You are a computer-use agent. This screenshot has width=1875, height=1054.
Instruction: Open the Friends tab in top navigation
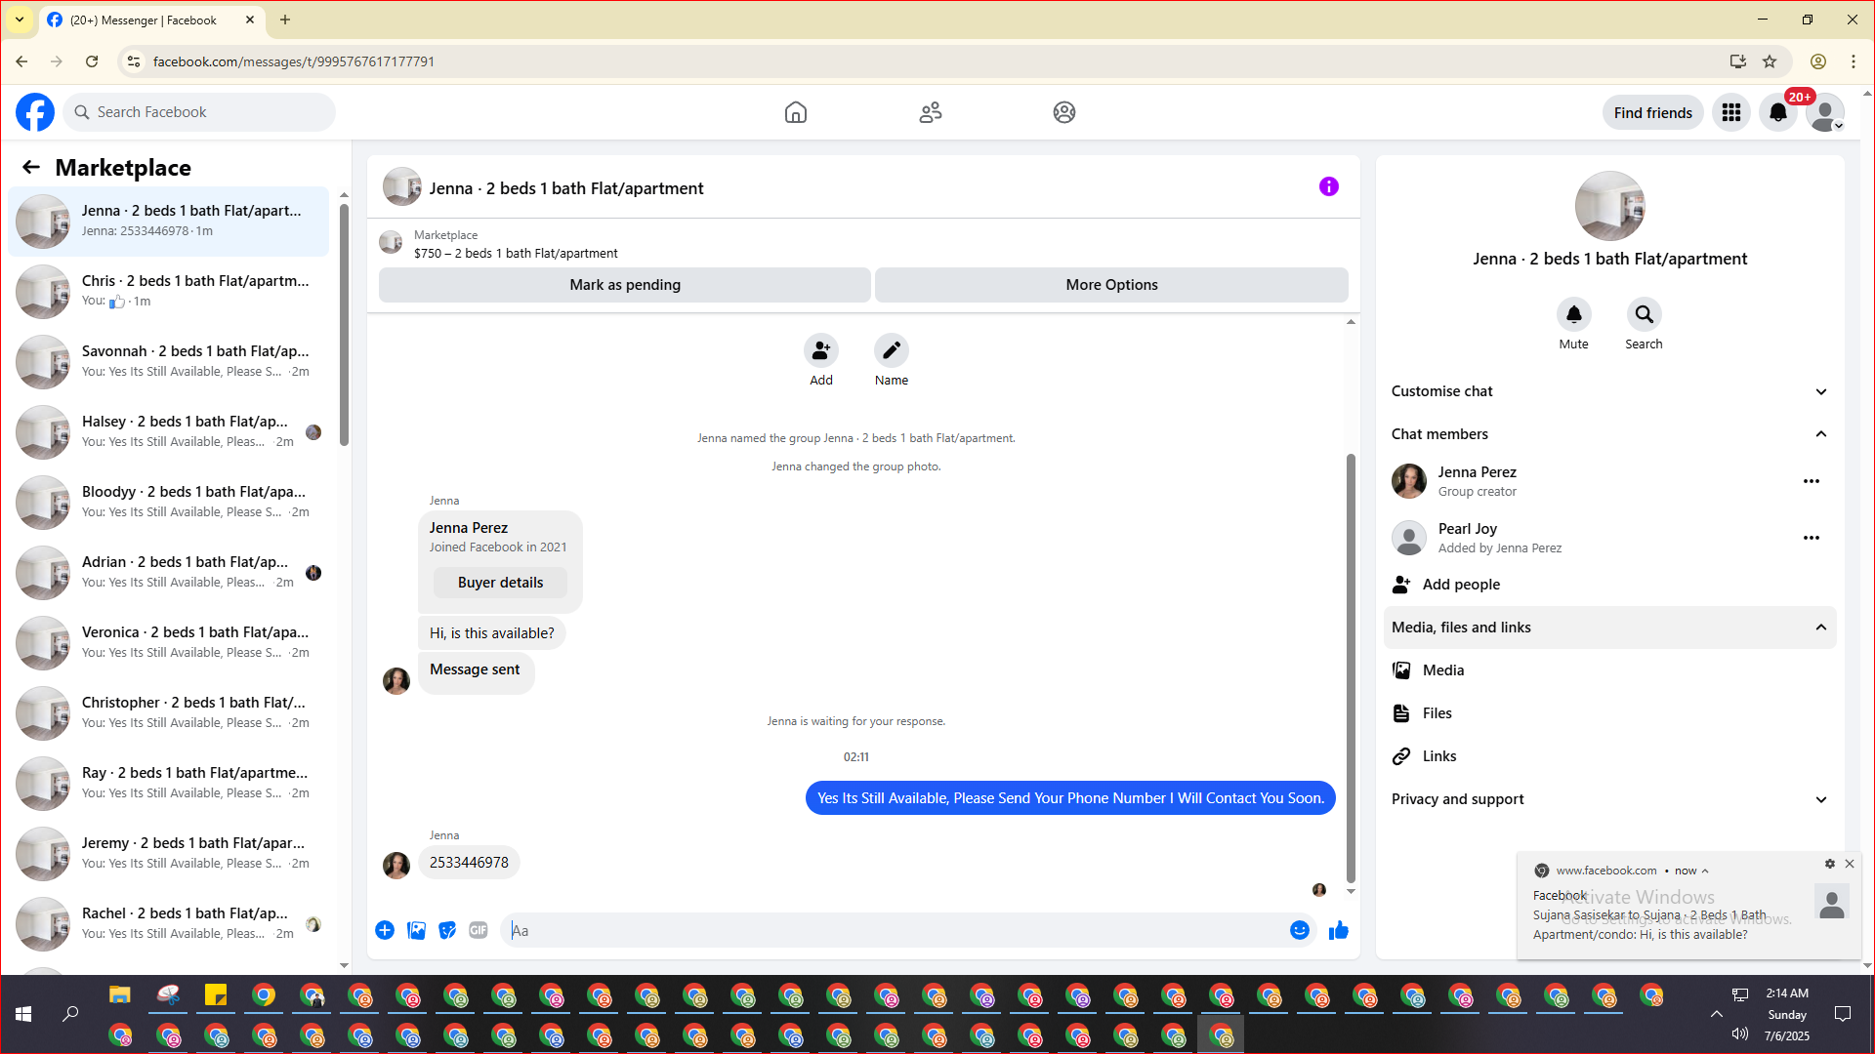coord(930,112)
